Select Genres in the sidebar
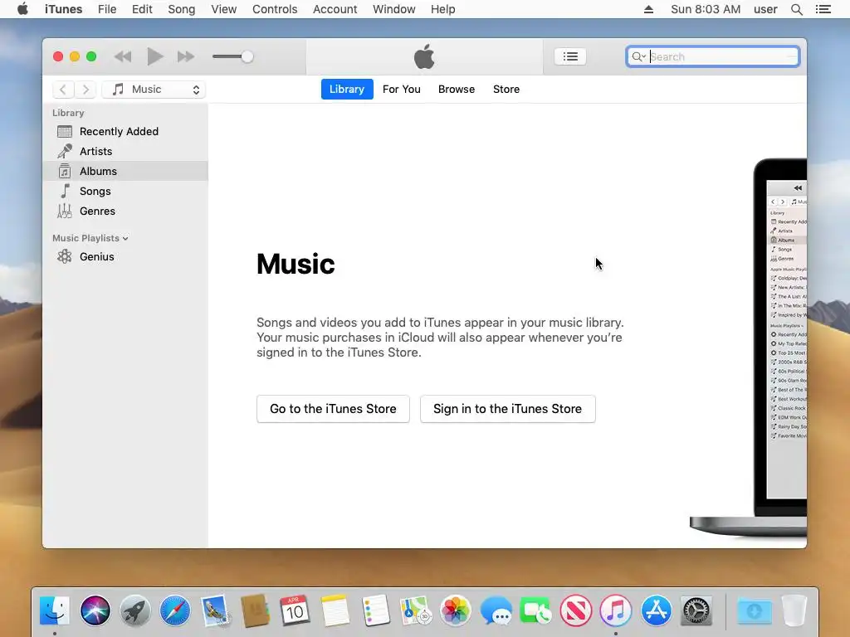This screenshot has height=637, width=850. click(x=125, y=212)
